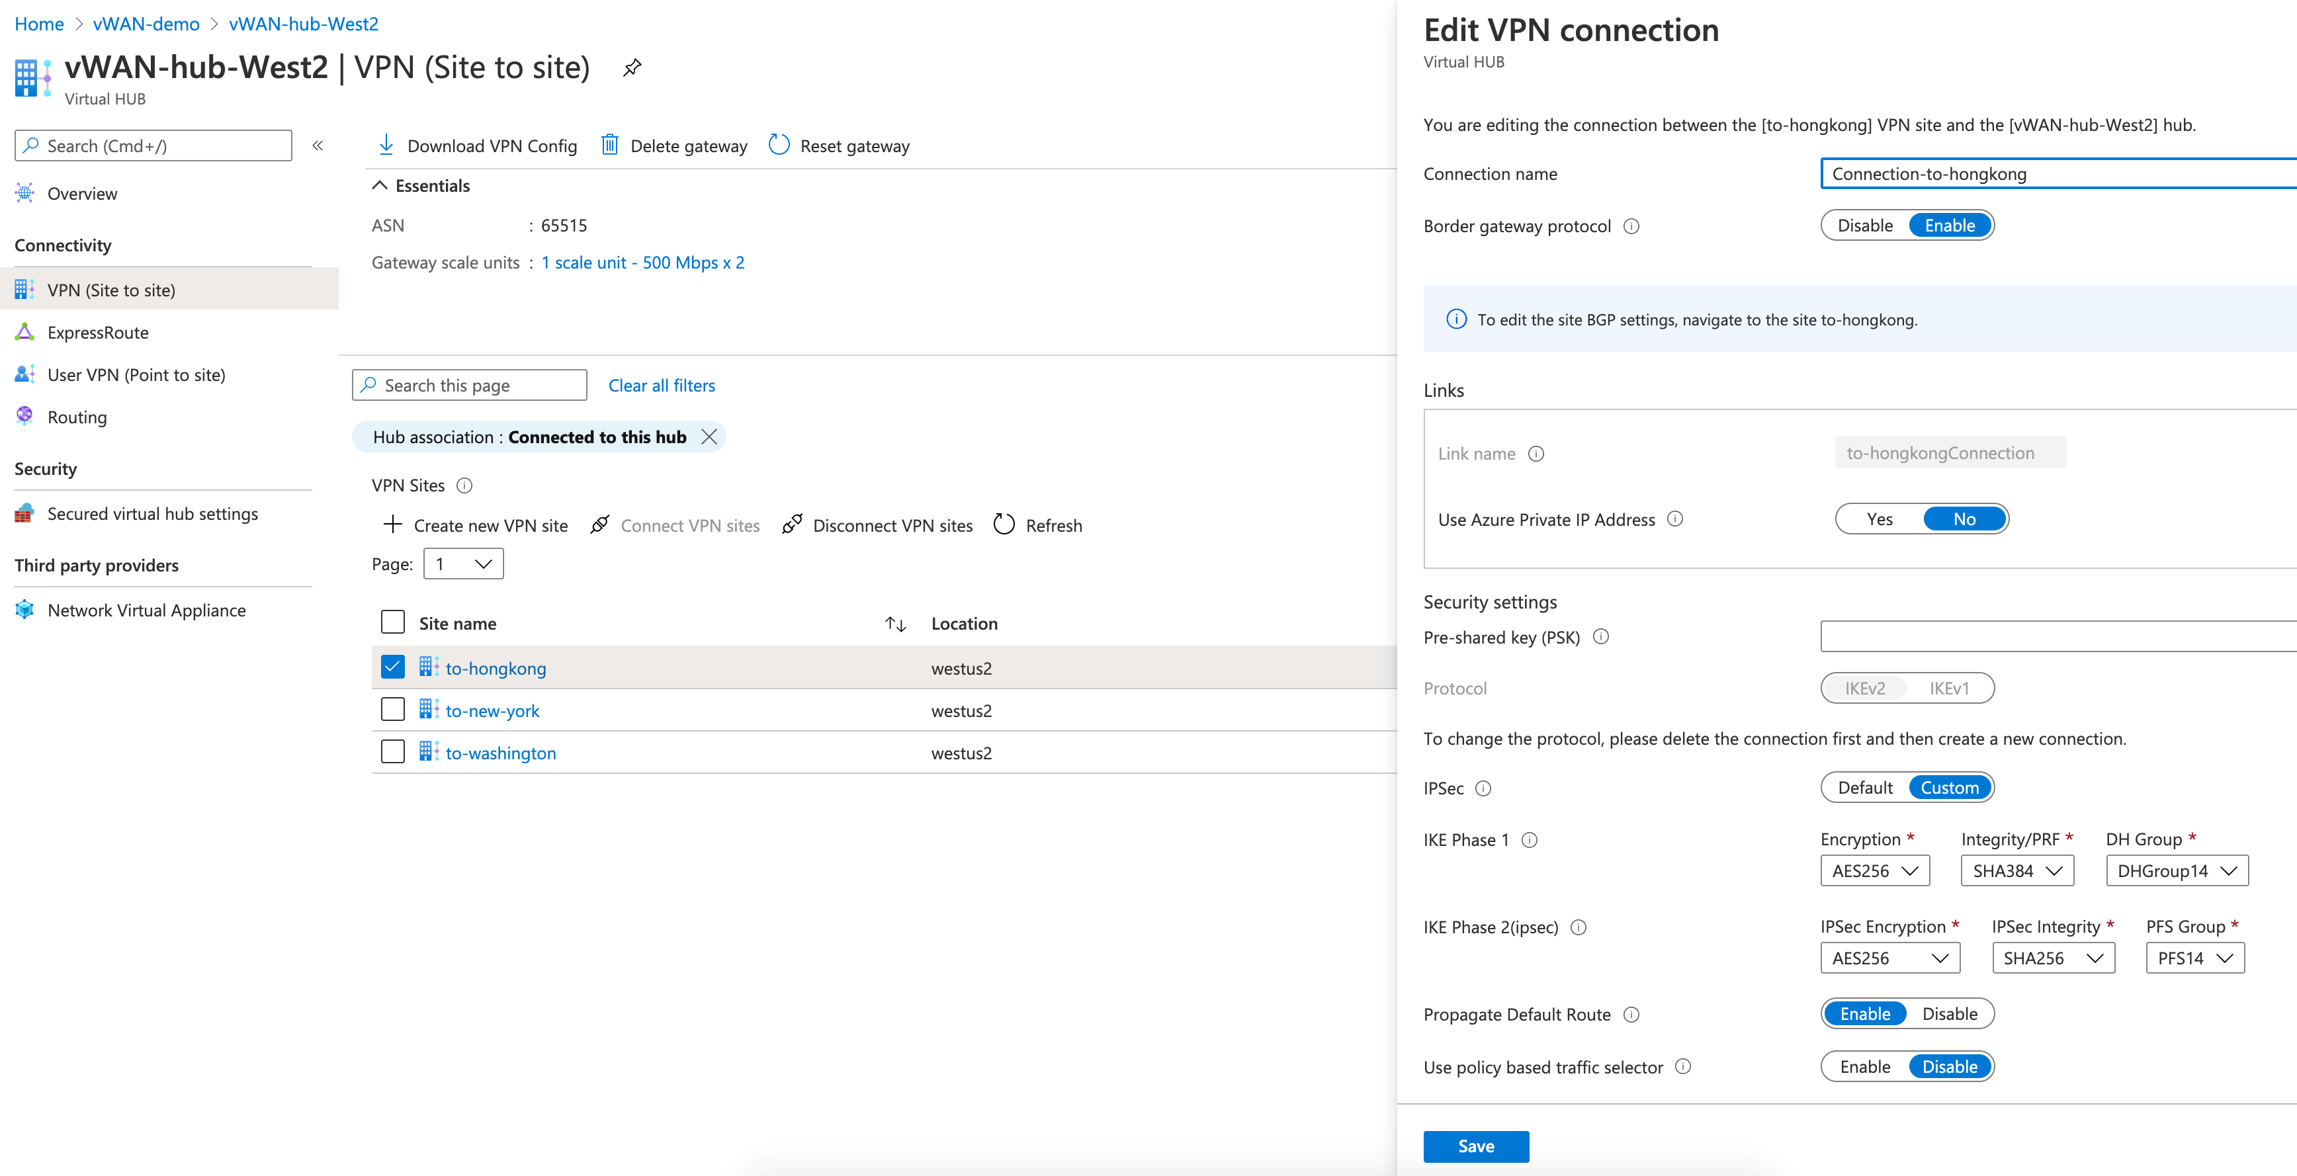Open IKE Phase 1 Encryption dropdown
The image size is (2297, 1176).
pos(1874,871)
